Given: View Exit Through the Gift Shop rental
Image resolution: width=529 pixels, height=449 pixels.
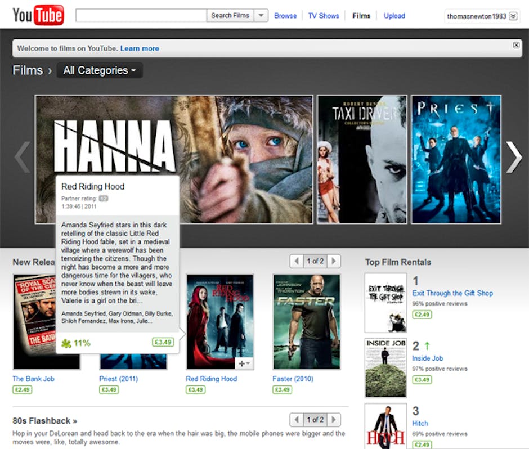Looking at the screenshot, I should point(452,293).
